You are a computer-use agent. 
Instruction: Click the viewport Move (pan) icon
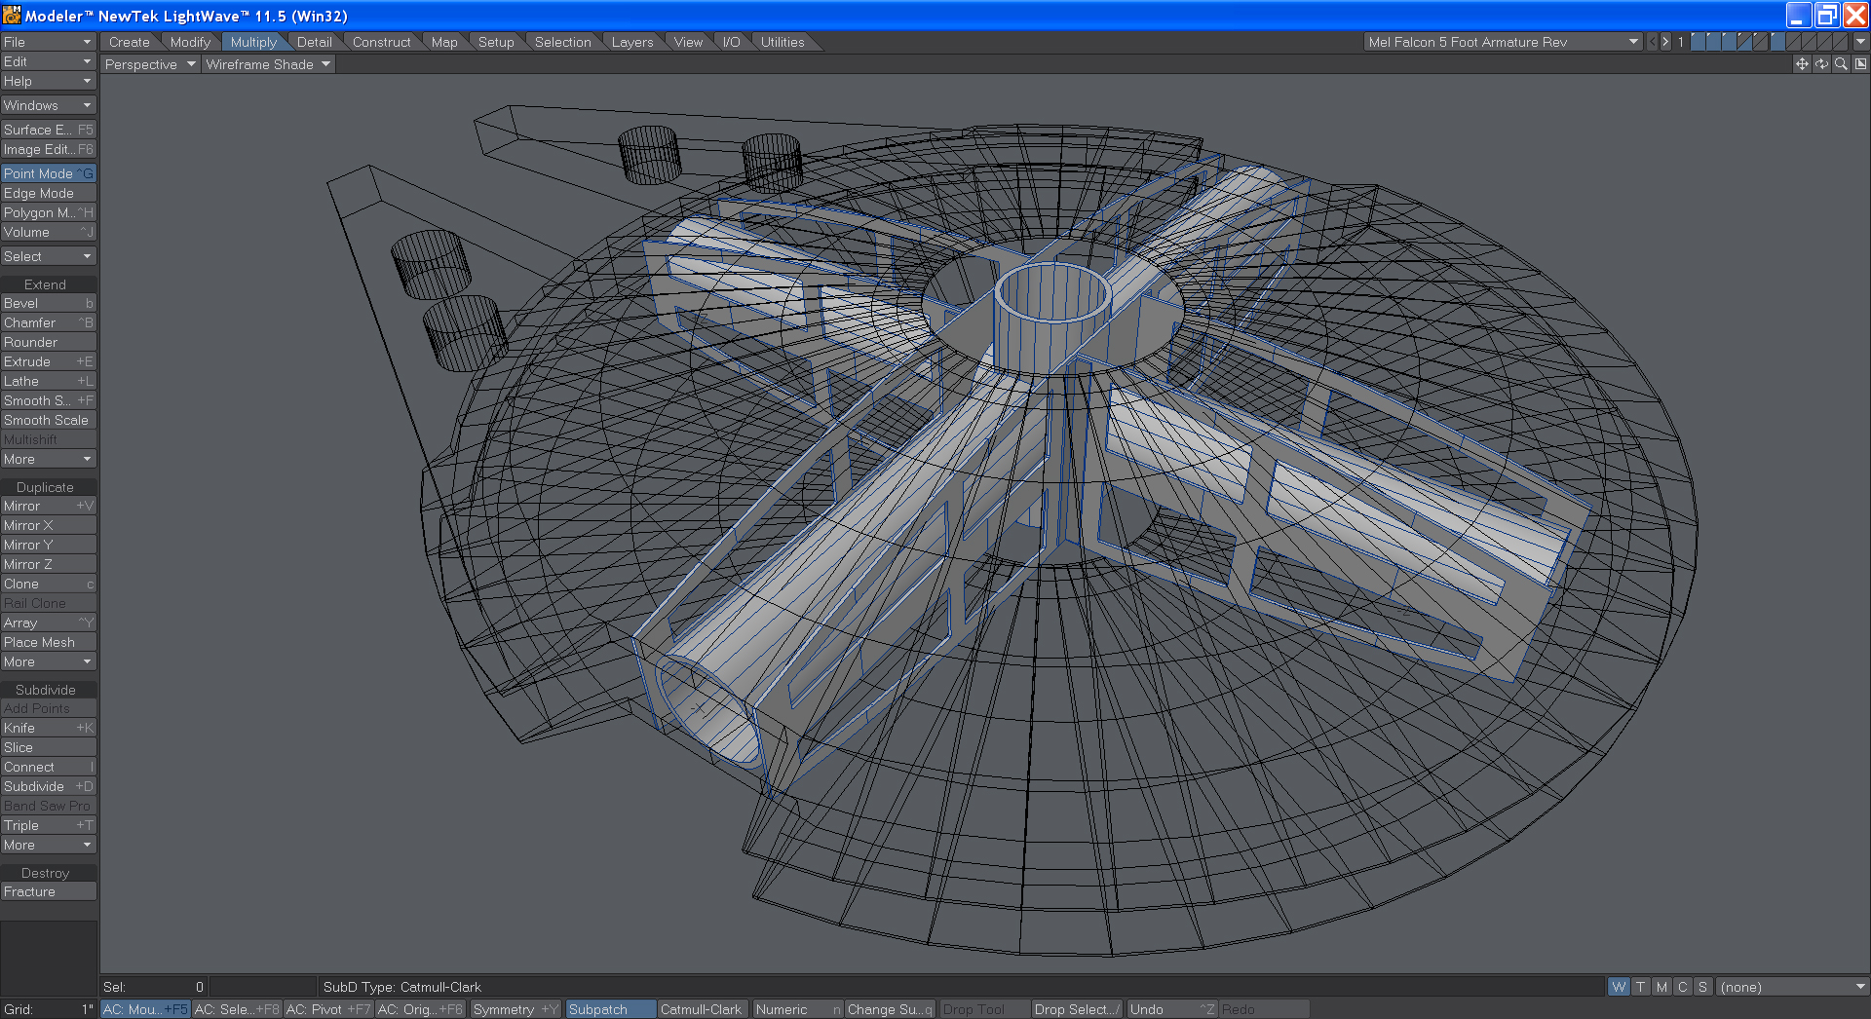(1802, 64)
